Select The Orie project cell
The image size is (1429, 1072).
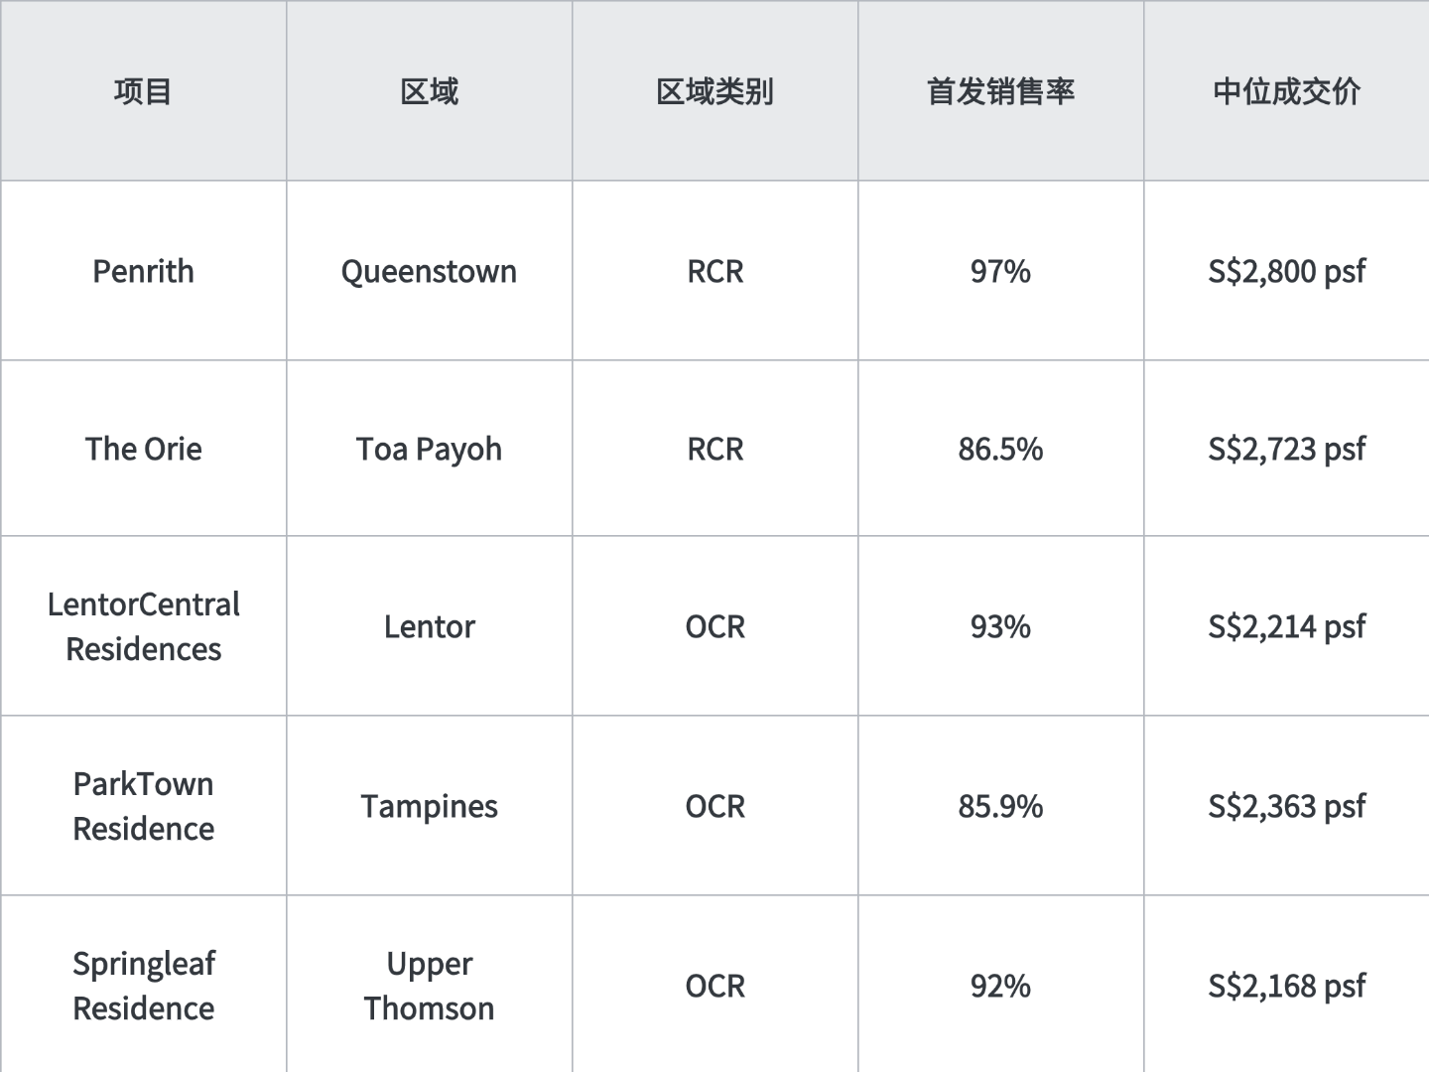143,449
